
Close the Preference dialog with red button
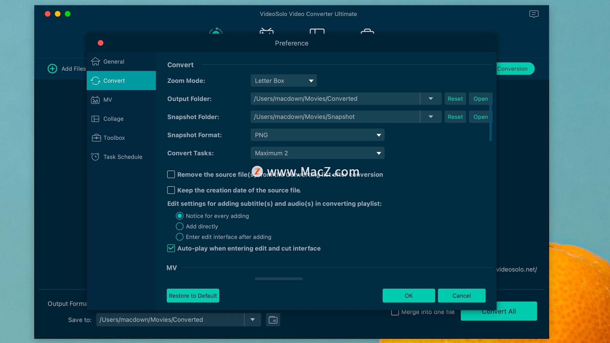pos(100,43)
